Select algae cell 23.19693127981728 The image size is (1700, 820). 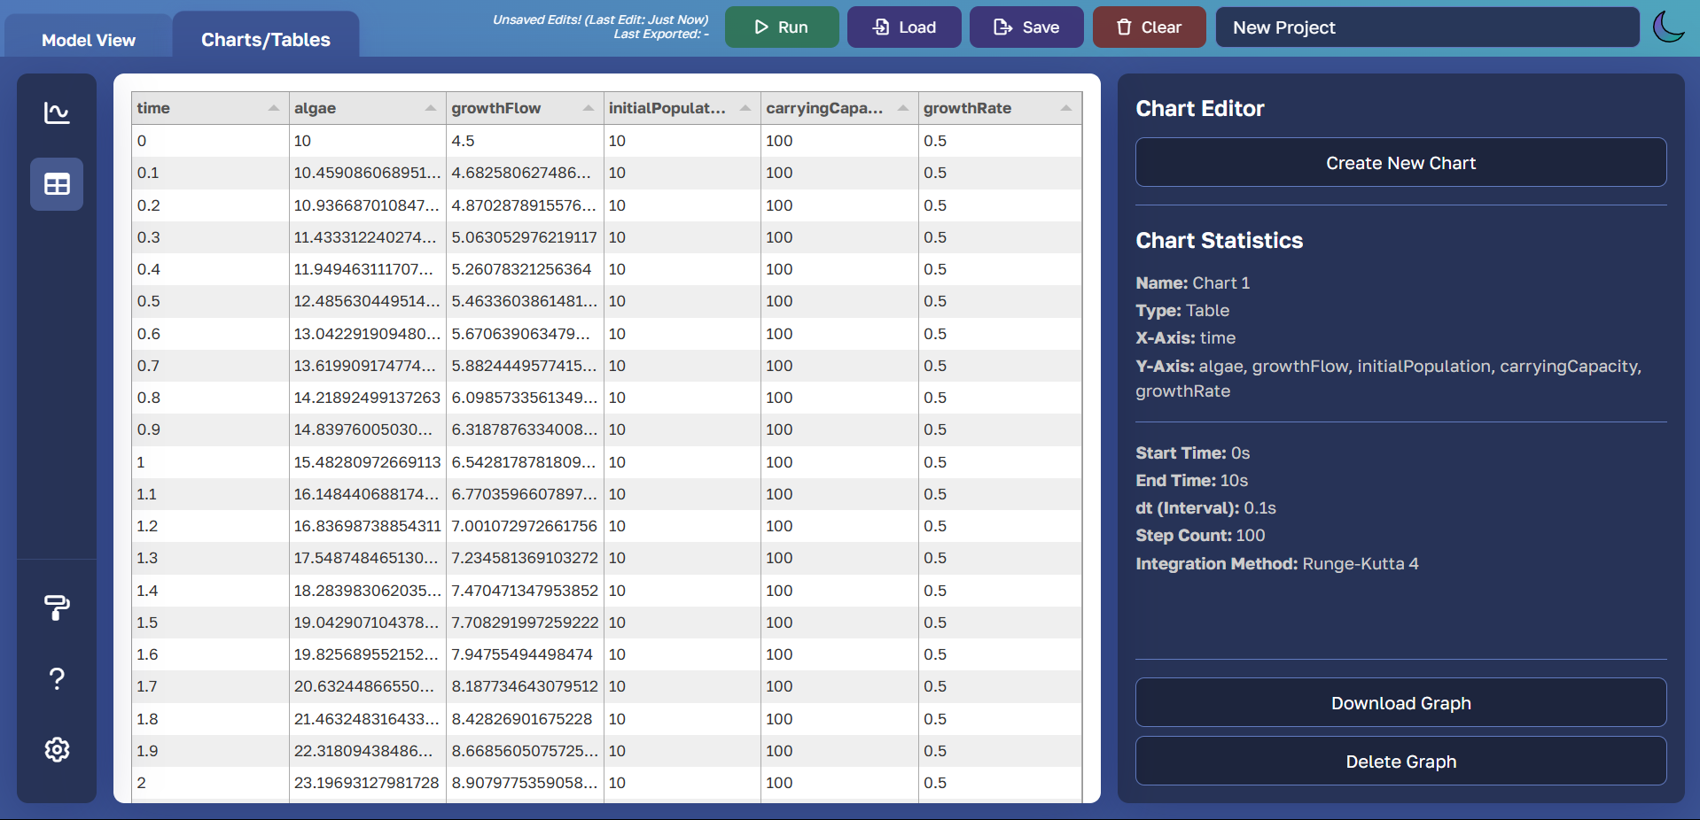[x=367, y=783]
